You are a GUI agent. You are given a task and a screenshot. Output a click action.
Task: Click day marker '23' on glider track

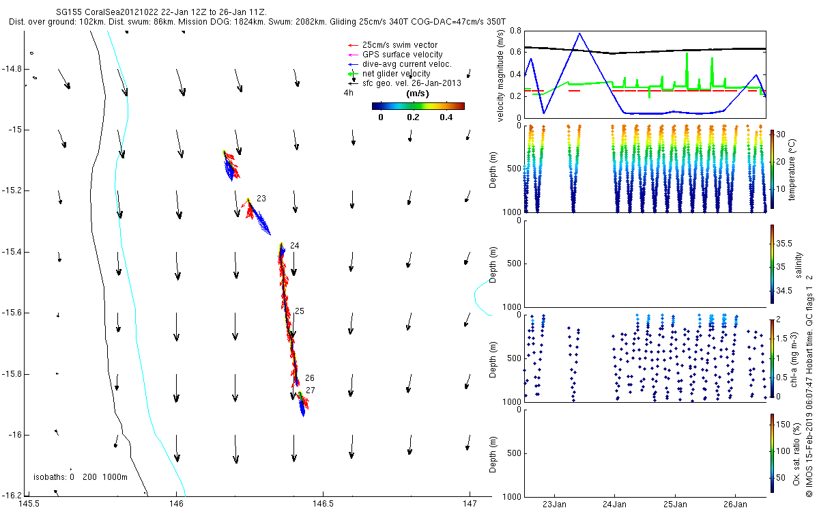point(261,199)
